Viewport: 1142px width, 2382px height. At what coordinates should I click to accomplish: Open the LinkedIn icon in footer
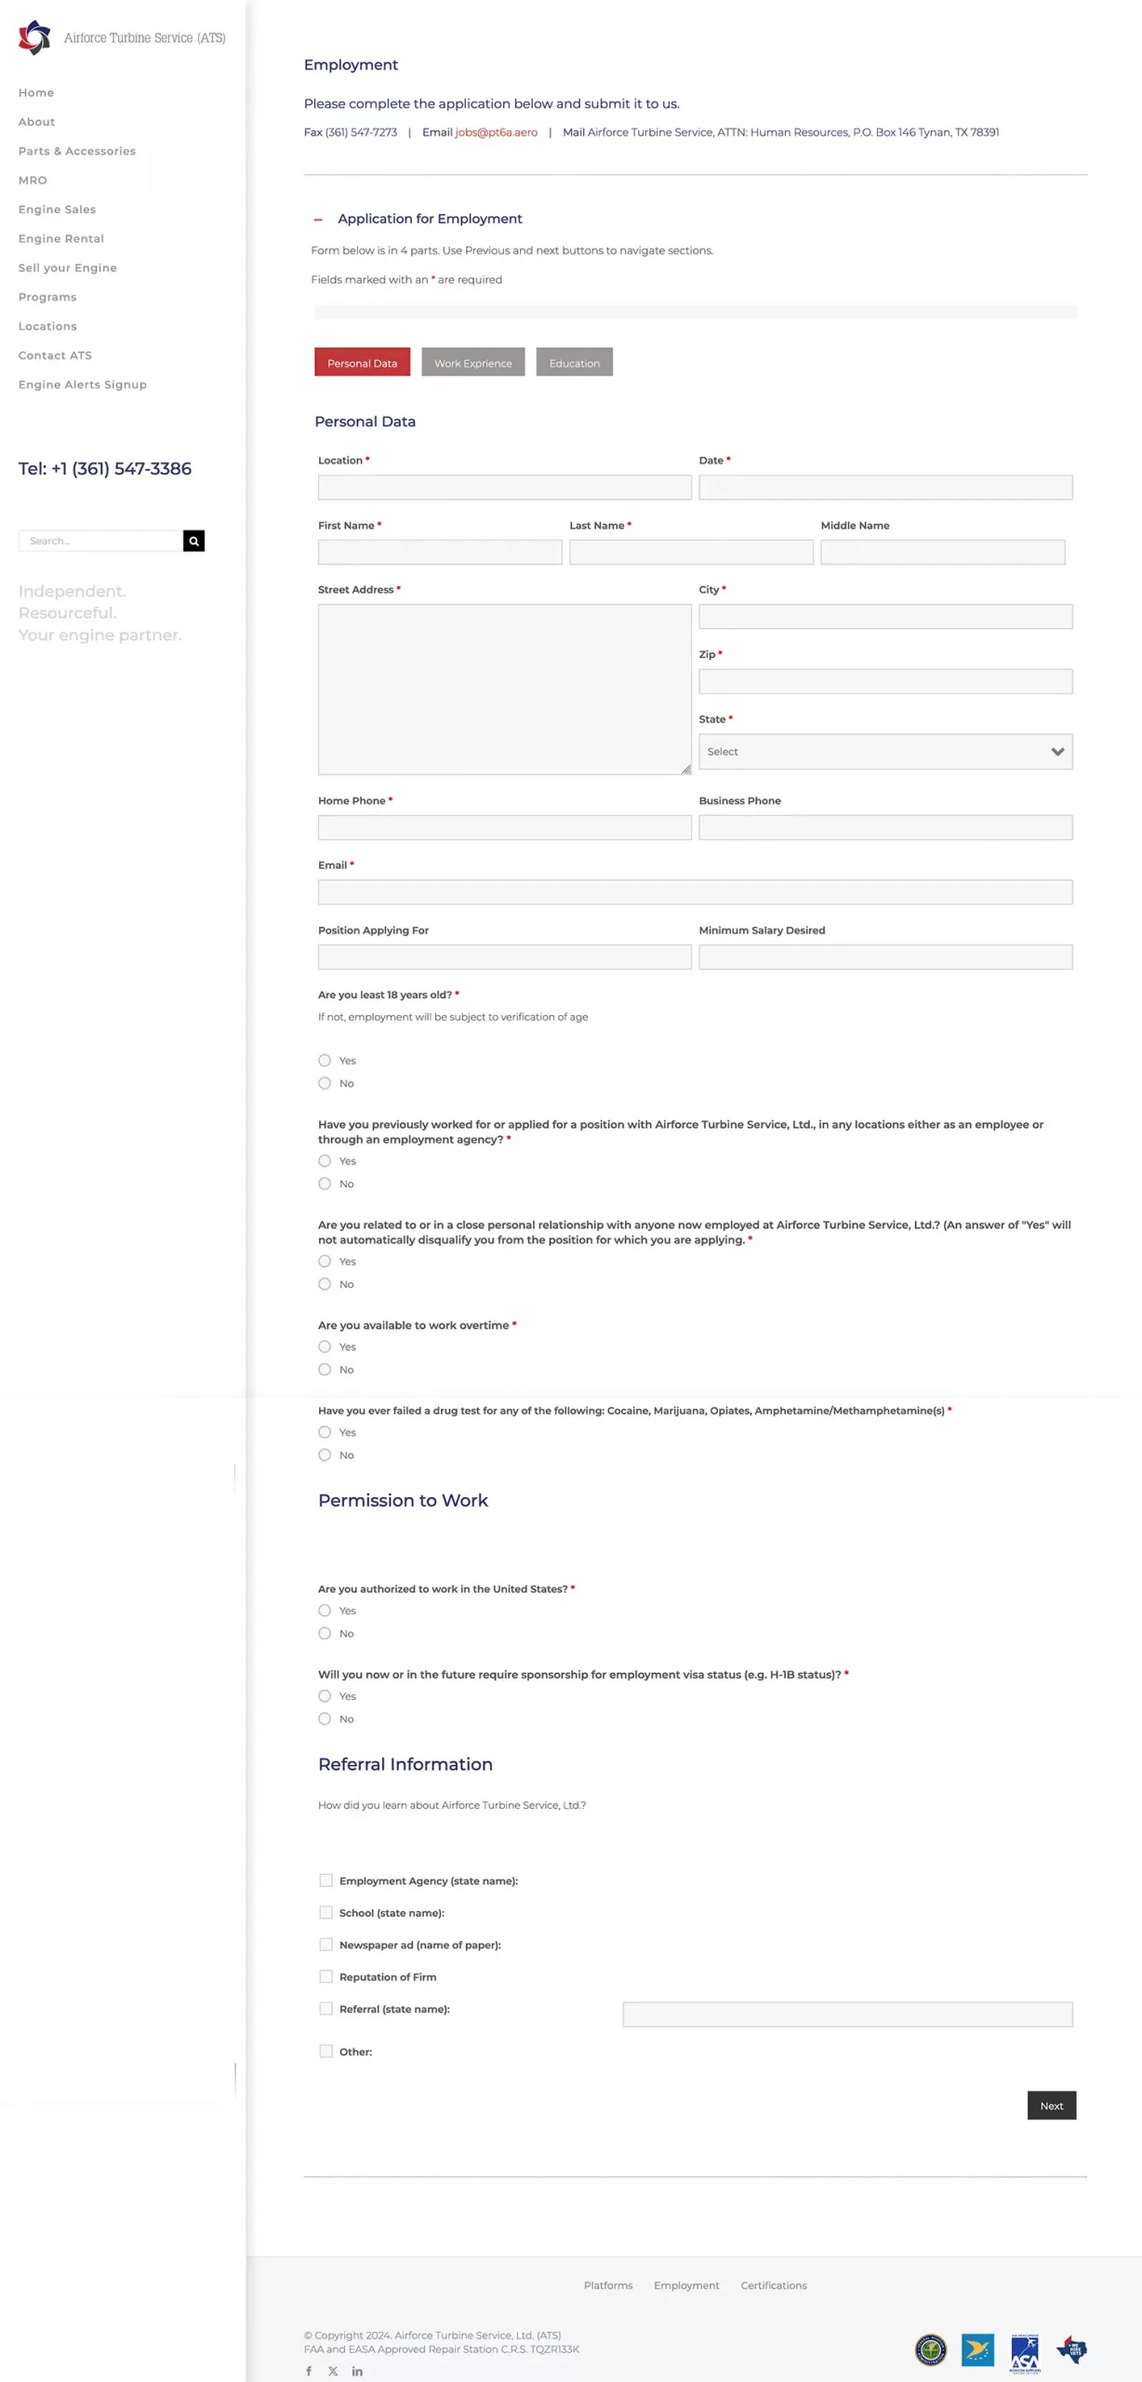357,2371
